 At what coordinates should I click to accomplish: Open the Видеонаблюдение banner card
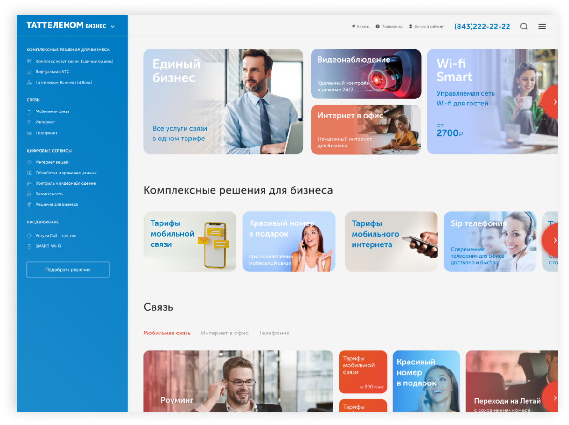tap(366, 74)
